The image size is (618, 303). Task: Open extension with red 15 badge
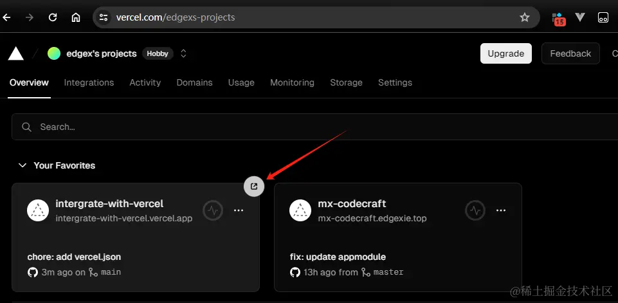(558, 19)
